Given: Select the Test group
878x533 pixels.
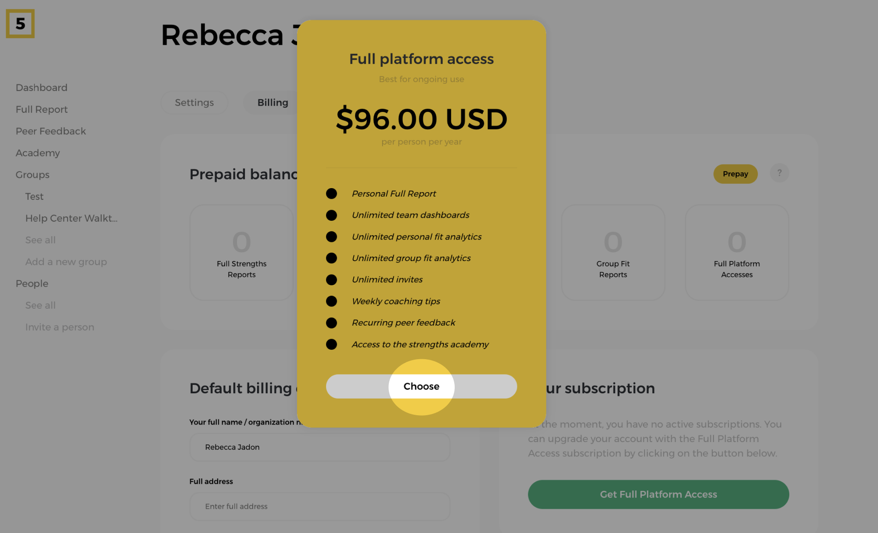Looking at the screenshot, I should (x=34, y=197).
